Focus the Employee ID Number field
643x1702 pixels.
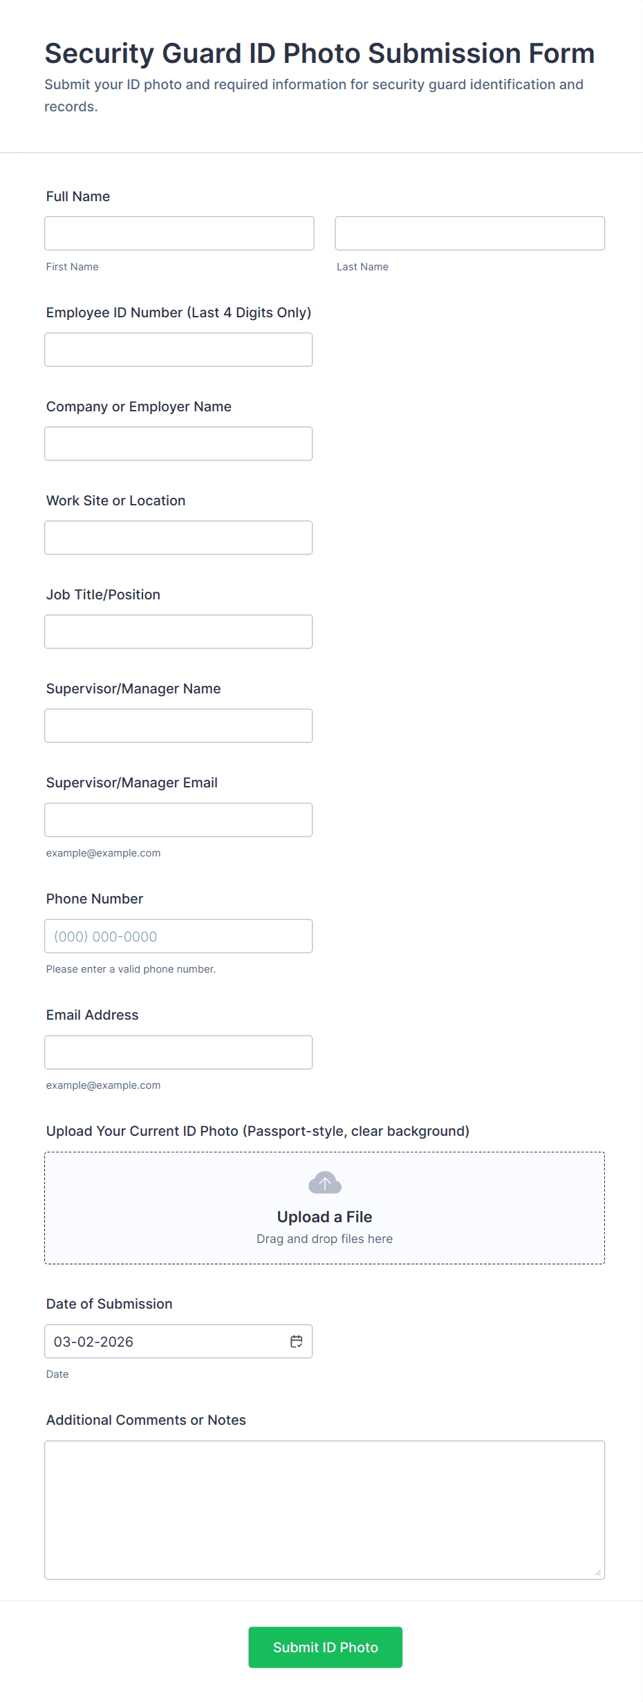[178, 350]
